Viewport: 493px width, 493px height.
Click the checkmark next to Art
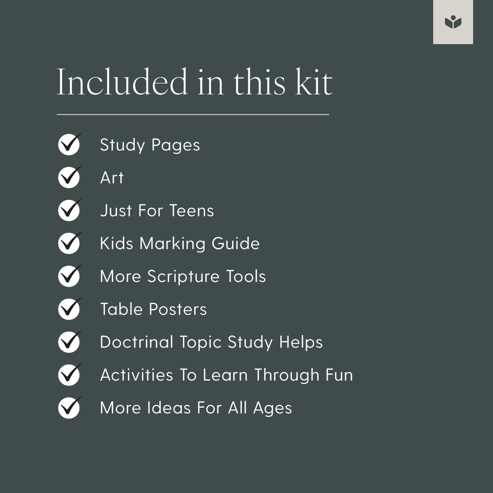(69, 177)
